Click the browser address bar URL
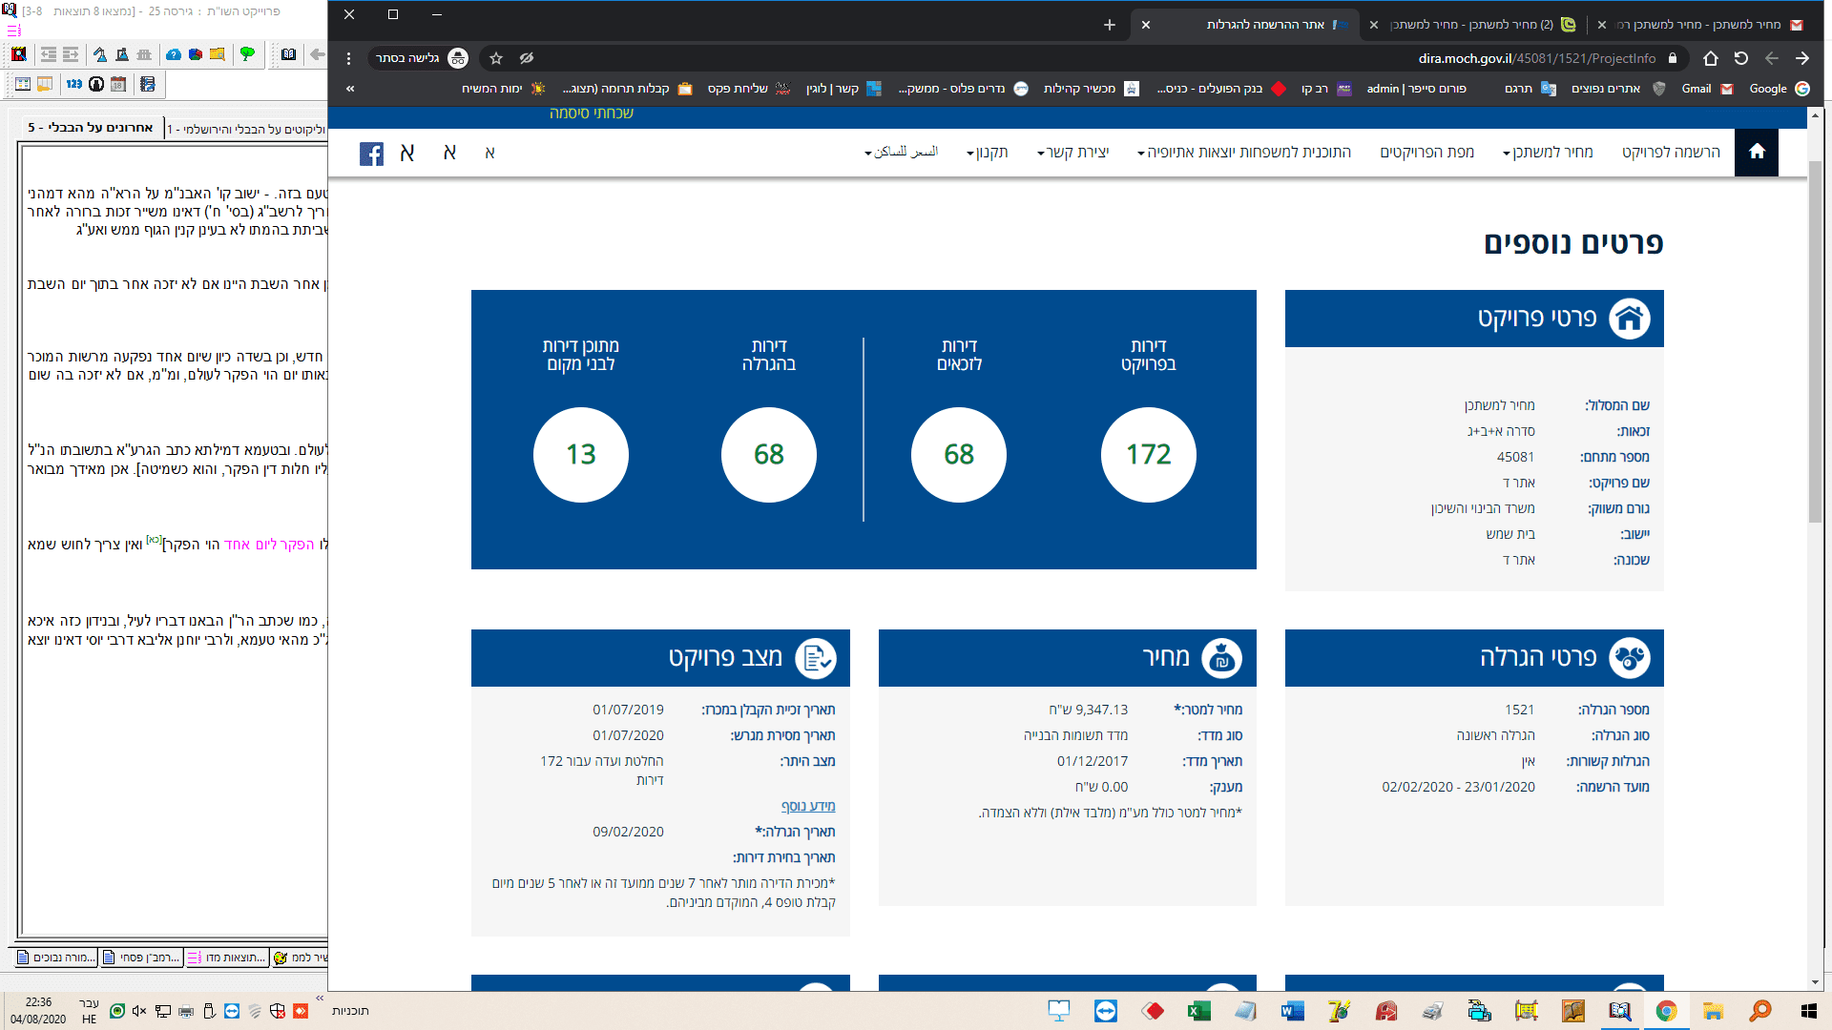The image size is (1832, 1030). 1536,58
